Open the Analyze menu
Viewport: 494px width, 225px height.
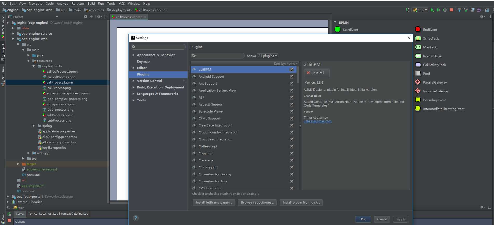tap(62, 3)
